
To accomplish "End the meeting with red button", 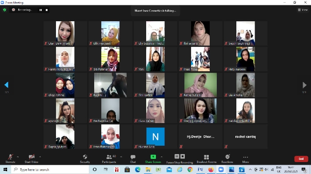I will [301, 159].
